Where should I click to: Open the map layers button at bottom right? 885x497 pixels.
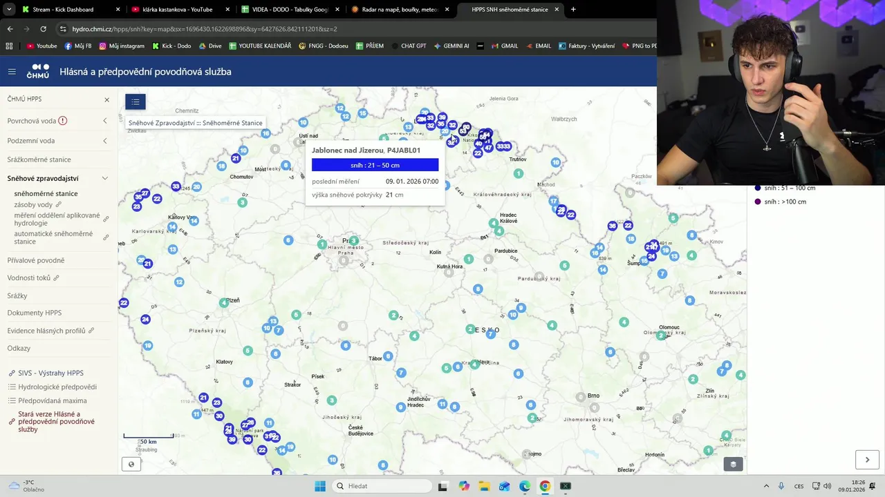pyautogui.click(x=733, y=464)
